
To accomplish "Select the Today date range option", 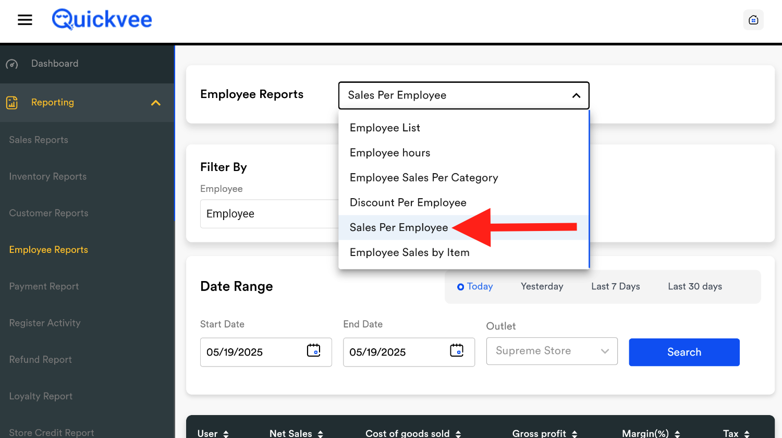I will (x=475, y=286).
